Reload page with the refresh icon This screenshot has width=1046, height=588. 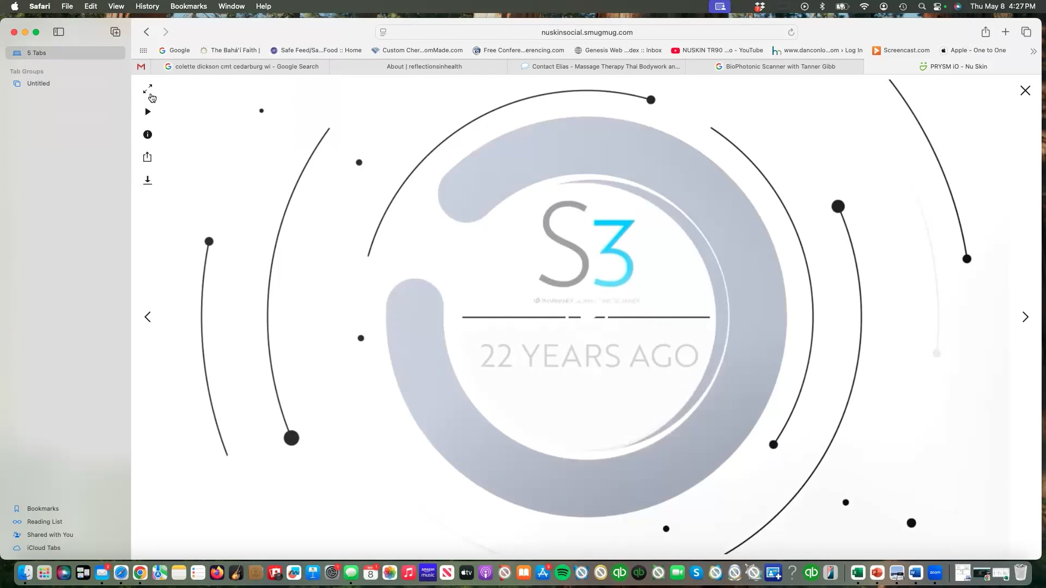click(x=790, y=32)
